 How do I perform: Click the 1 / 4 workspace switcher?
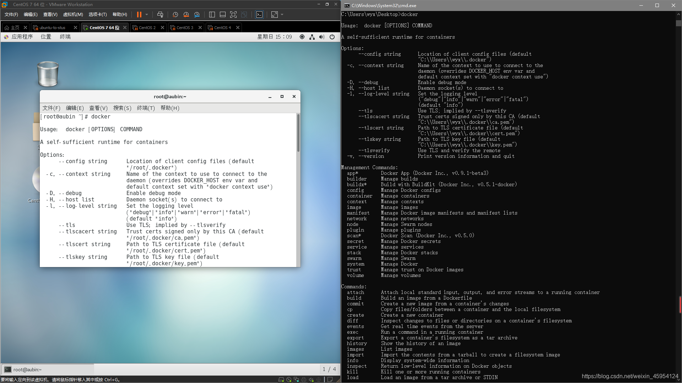(329, 369)
